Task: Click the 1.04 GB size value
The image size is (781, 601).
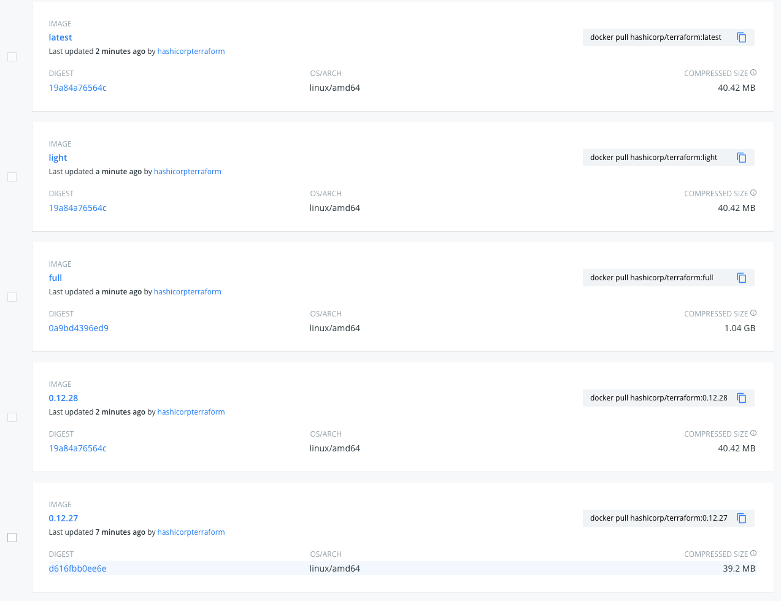Action: click(x=740, y=328)
